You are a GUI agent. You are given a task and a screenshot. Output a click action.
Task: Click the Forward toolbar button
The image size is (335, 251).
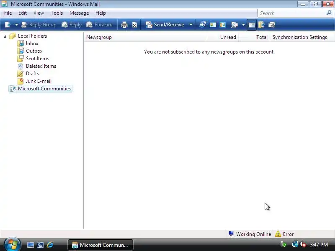(x=99, y=25)
